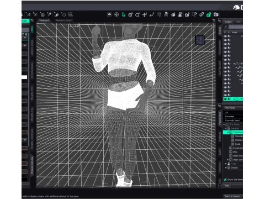Click the grid layout icon left of the tools
Screen dimensions: 265x199
(109, 14)
